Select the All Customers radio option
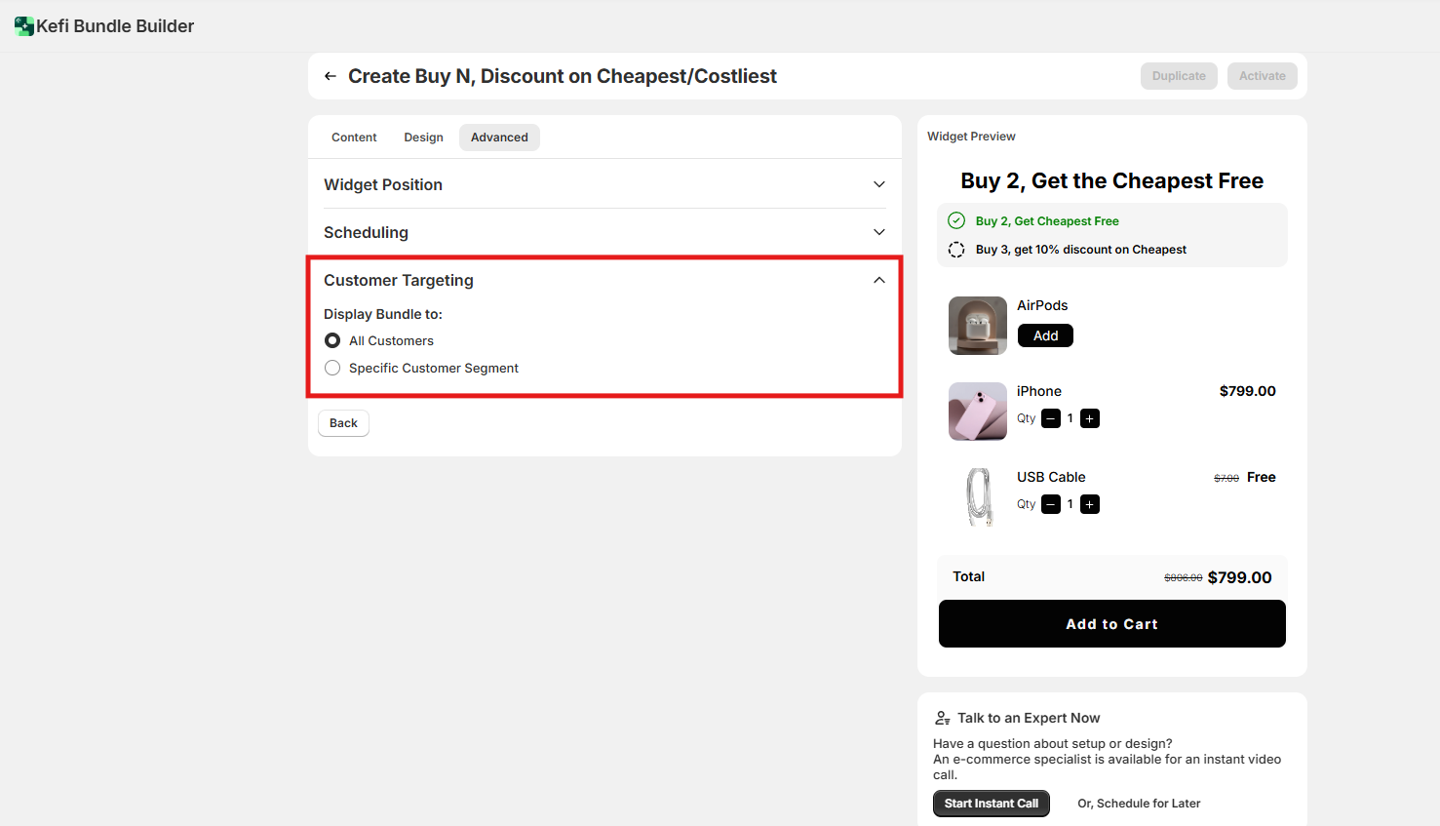This screenshot has height=826, width=1440. [332, 340]
